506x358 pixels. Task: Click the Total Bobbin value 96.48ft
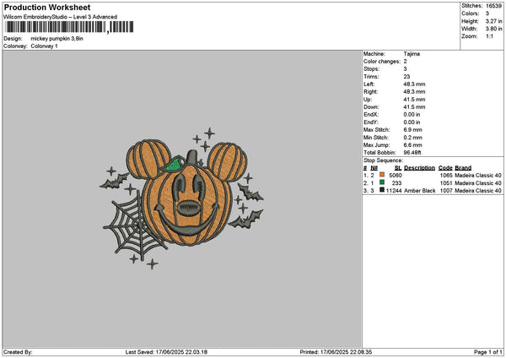[x=412, y=153]
